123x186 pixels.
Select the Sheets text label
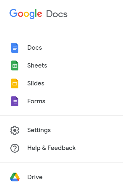pyautogui.click(x=37, y=65)
